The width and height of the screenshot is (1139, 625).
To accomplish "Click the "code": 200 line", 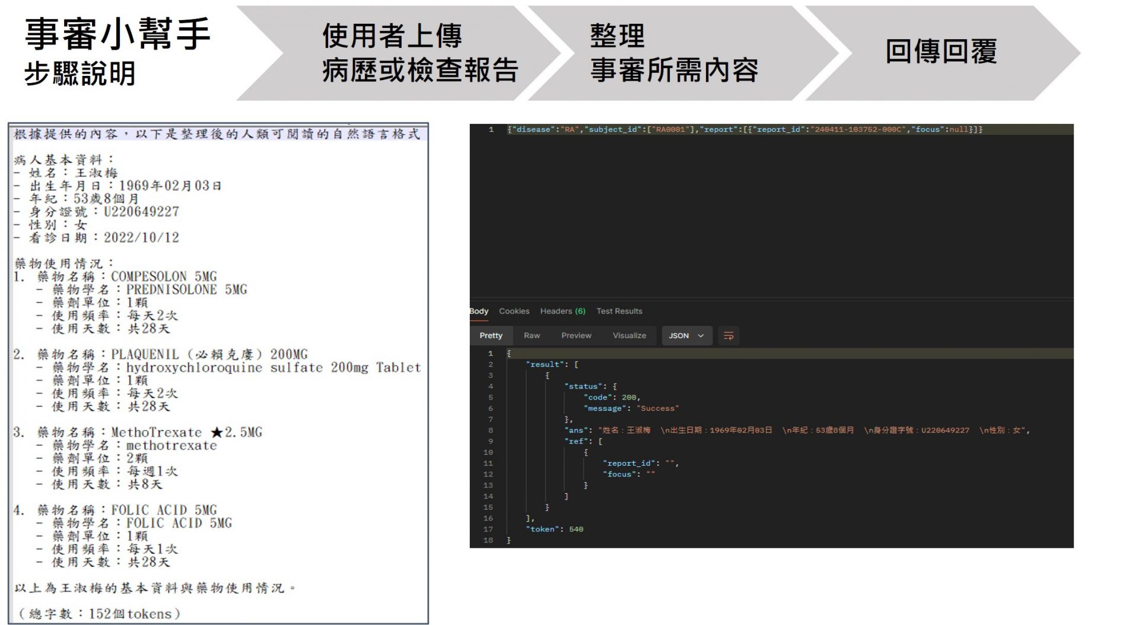I will 612,397.
